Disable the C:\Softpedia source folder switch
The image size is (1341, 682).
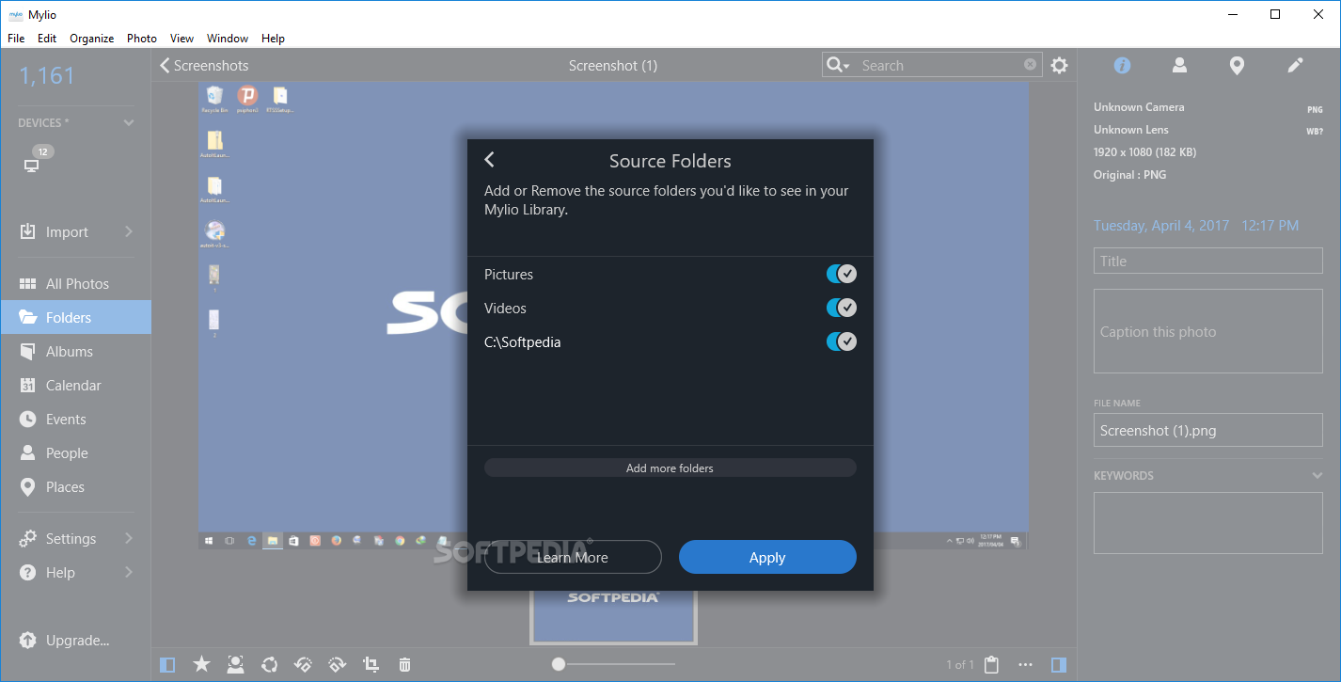pyautogui.click(x=841, y=341)
